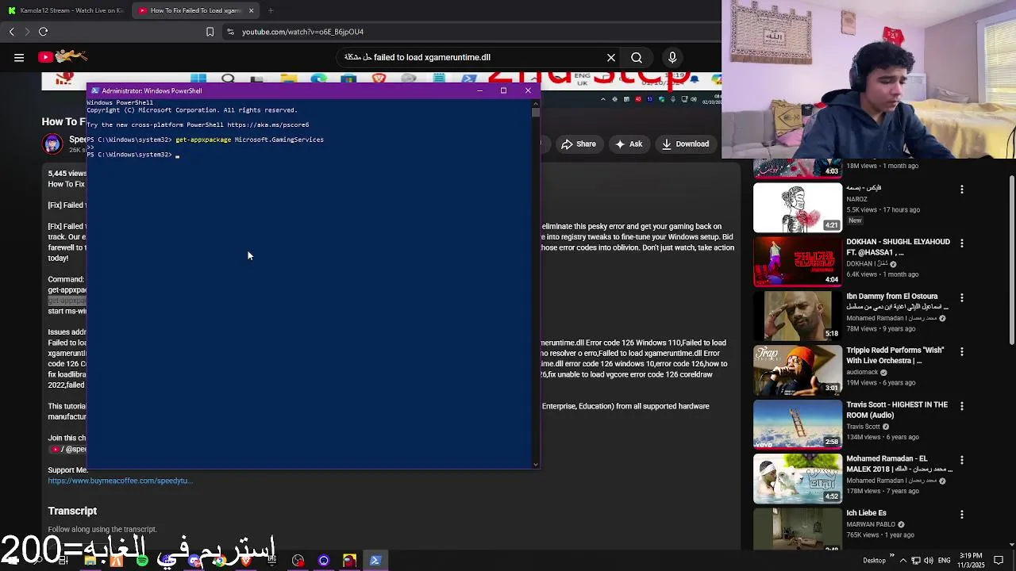The image size is (1016, 571).
Task: Open Travis Scott HIGHEST IN THE ROOM title
Action: point(897,409)
